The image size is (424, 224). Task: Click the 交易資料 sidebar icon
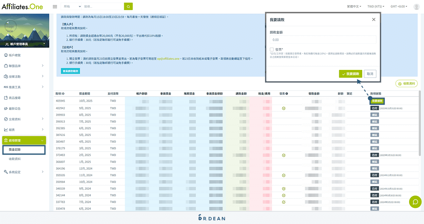click(x=6, y=119)
